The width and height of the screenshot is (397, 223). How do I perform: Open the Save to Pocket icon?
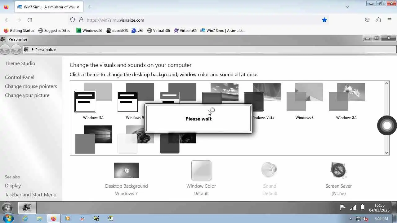point(367,20)
